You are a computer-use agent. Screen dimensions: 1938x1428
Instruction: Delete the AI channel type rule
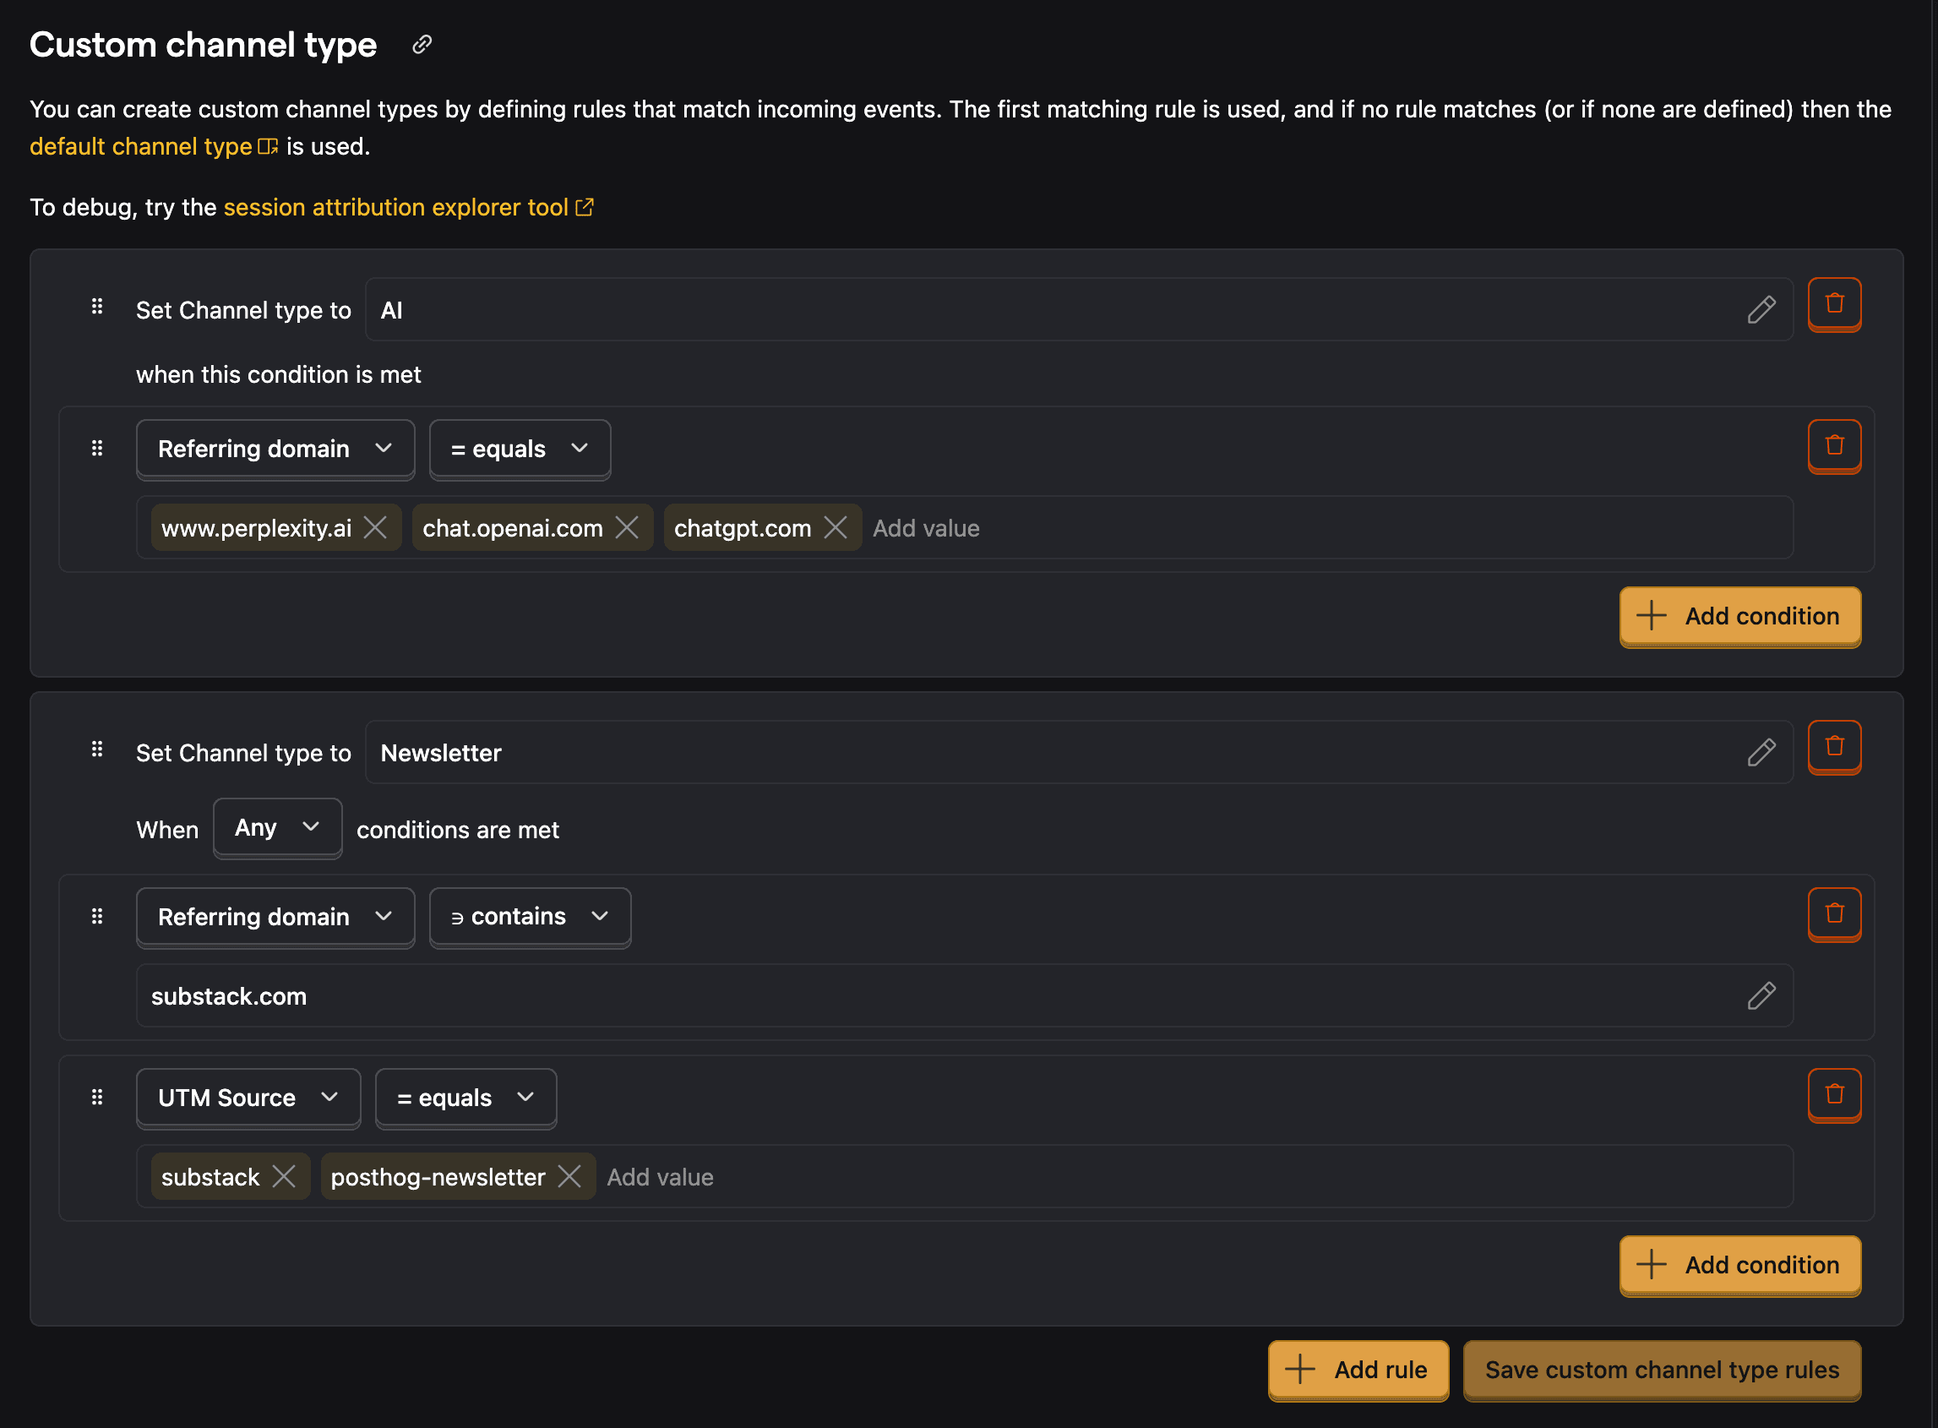click(1833, 303)
